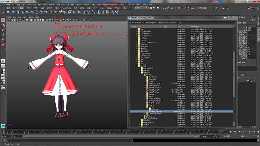Screen dimensions: 260x146
Task: Click the single-pane layout icon in left toolbox
Action: click(x=3, y=61)
